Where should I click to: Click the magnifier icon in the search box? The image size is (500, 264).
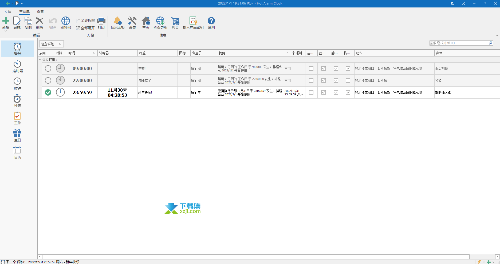490,43
